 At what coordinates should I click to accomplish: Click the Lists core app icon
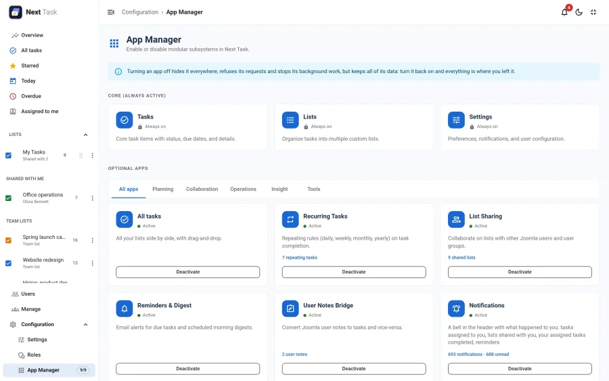290,120
